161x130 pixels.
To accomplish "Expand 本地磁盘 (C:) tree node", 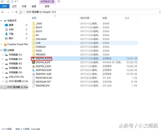I will 3,55.
